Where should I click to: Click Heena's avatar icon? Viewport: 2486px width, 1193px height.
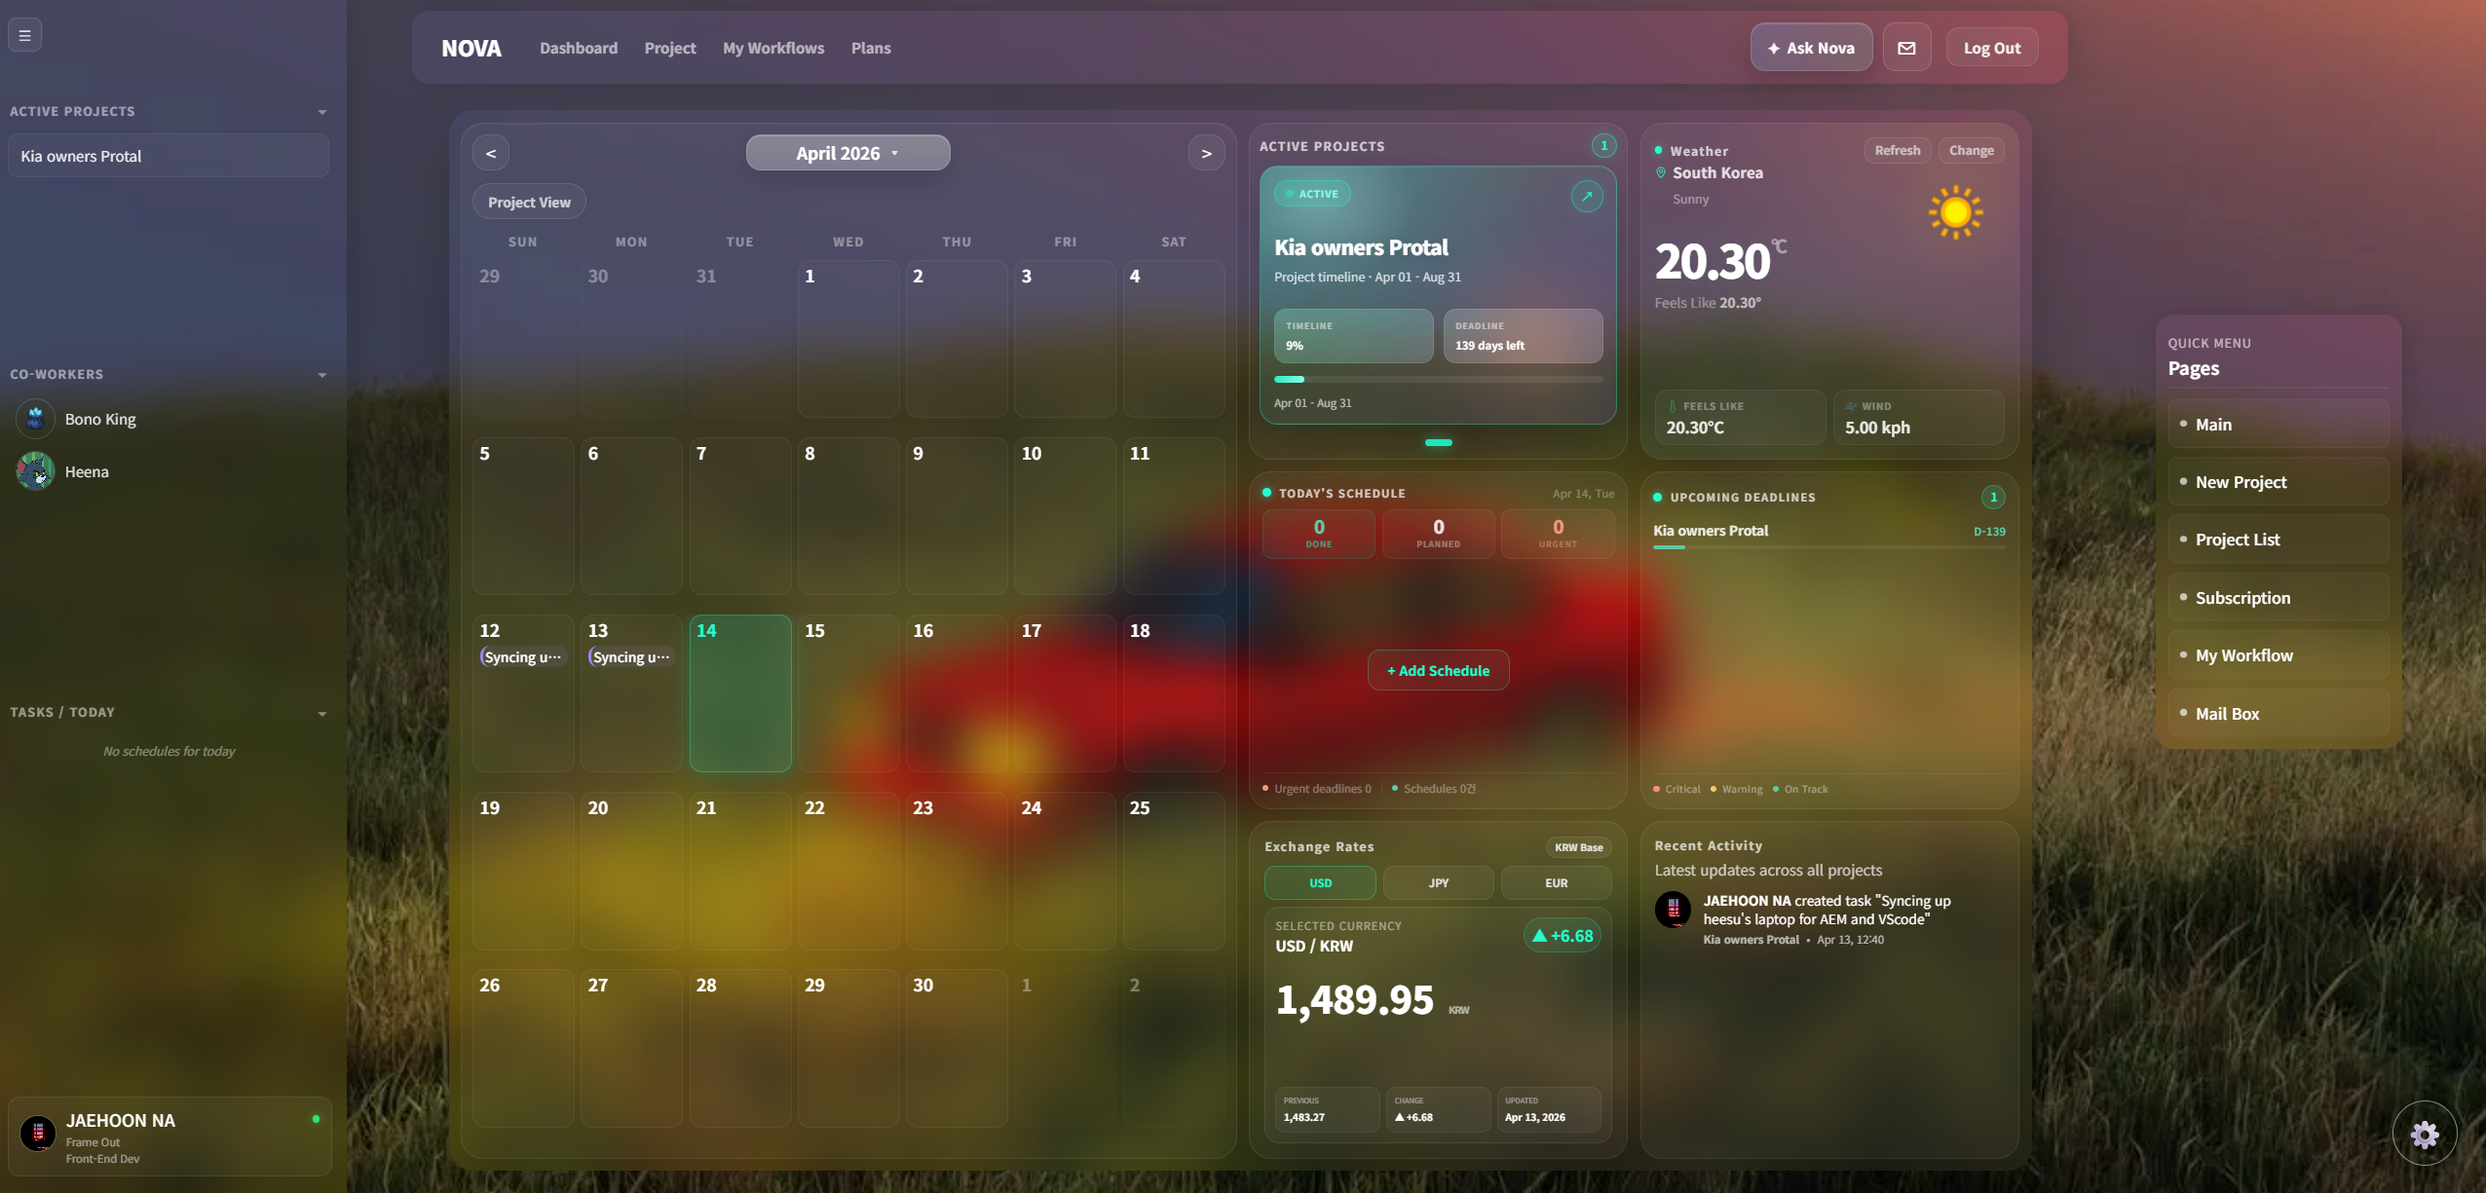click(35, 471)
